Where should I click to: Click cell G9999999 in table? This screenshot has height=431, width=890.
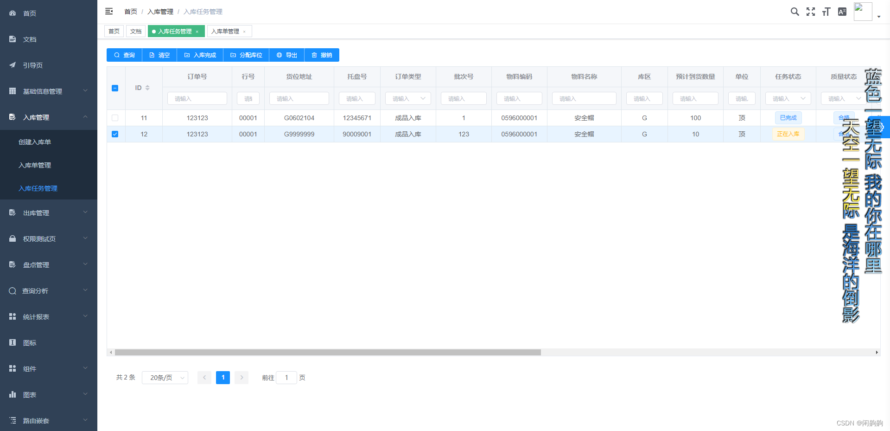299,134
